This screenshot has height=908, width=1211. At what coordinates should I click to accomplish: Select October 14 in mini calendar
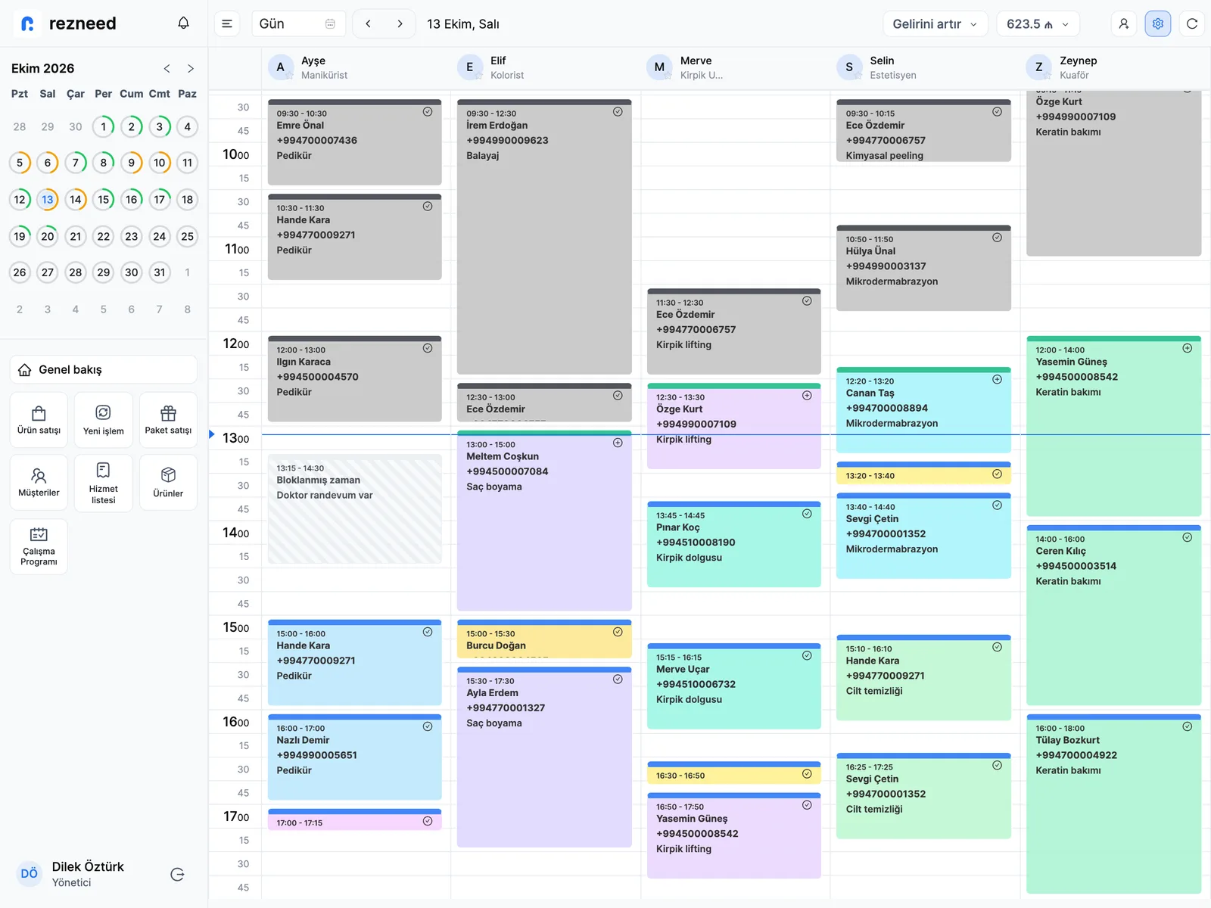[x=76, y=200]
